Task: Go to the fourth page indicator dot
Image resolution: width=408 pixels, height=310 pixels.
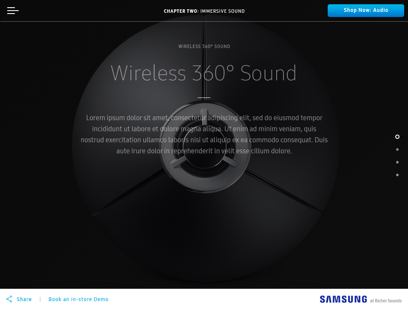Action: pyautogui.click(x=397, y=175)
